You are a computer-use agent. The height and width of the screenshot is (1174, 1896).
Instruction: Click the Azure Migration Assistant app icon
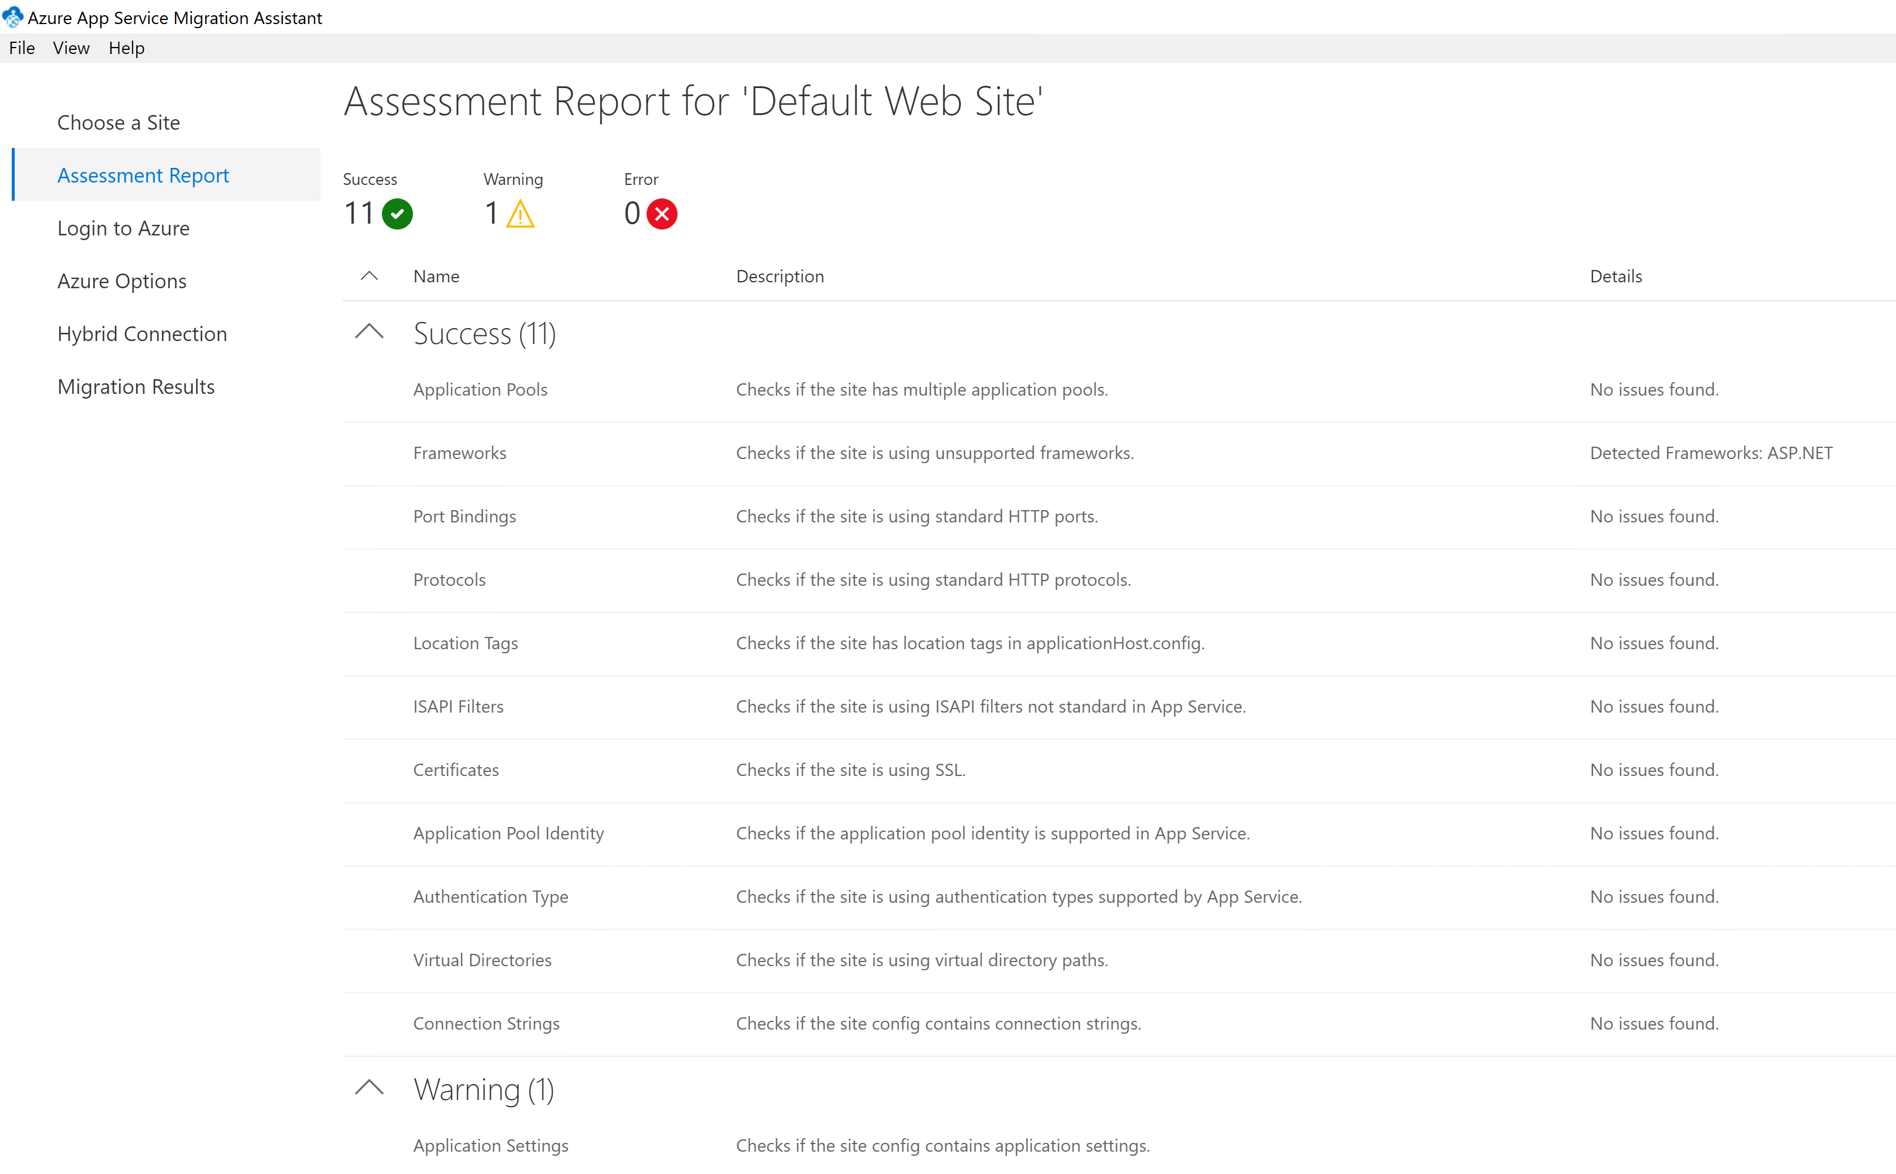tap(12, 16)
